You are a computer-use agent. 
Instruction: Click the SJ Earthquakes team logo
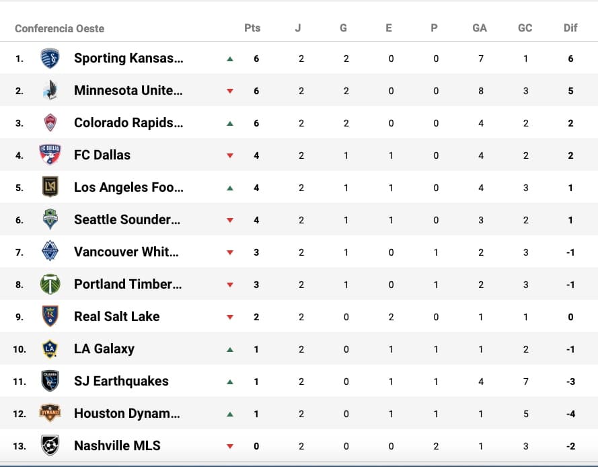pos(50,381)
